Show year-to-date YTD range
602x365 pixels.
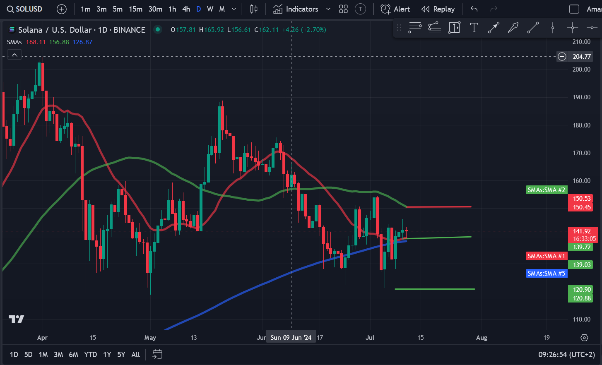tap(90, 355)
